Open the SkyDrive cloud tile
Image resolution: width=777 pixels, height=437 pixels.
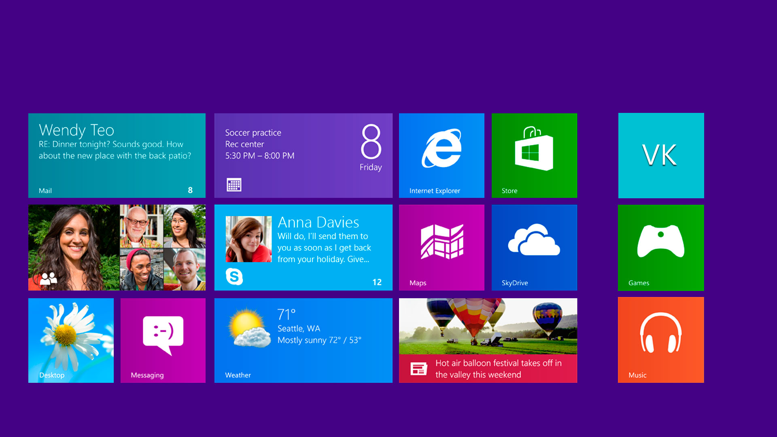pos(534,247)
